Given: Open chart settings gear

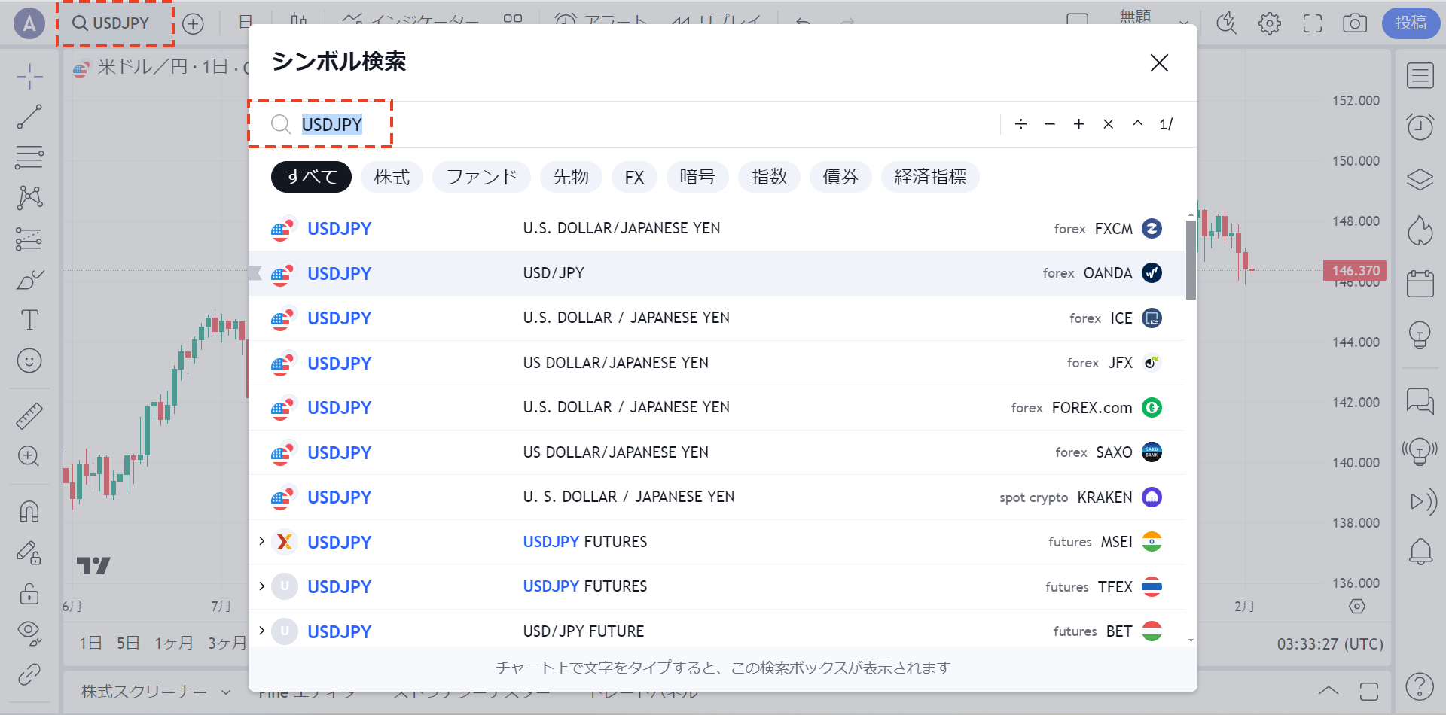Looking at the screenshot, I should tap(1270, 23).
